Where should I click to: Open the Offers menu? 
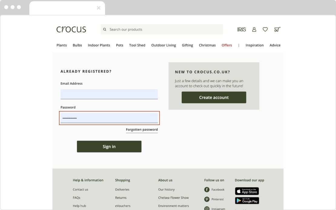pos(227,45)
